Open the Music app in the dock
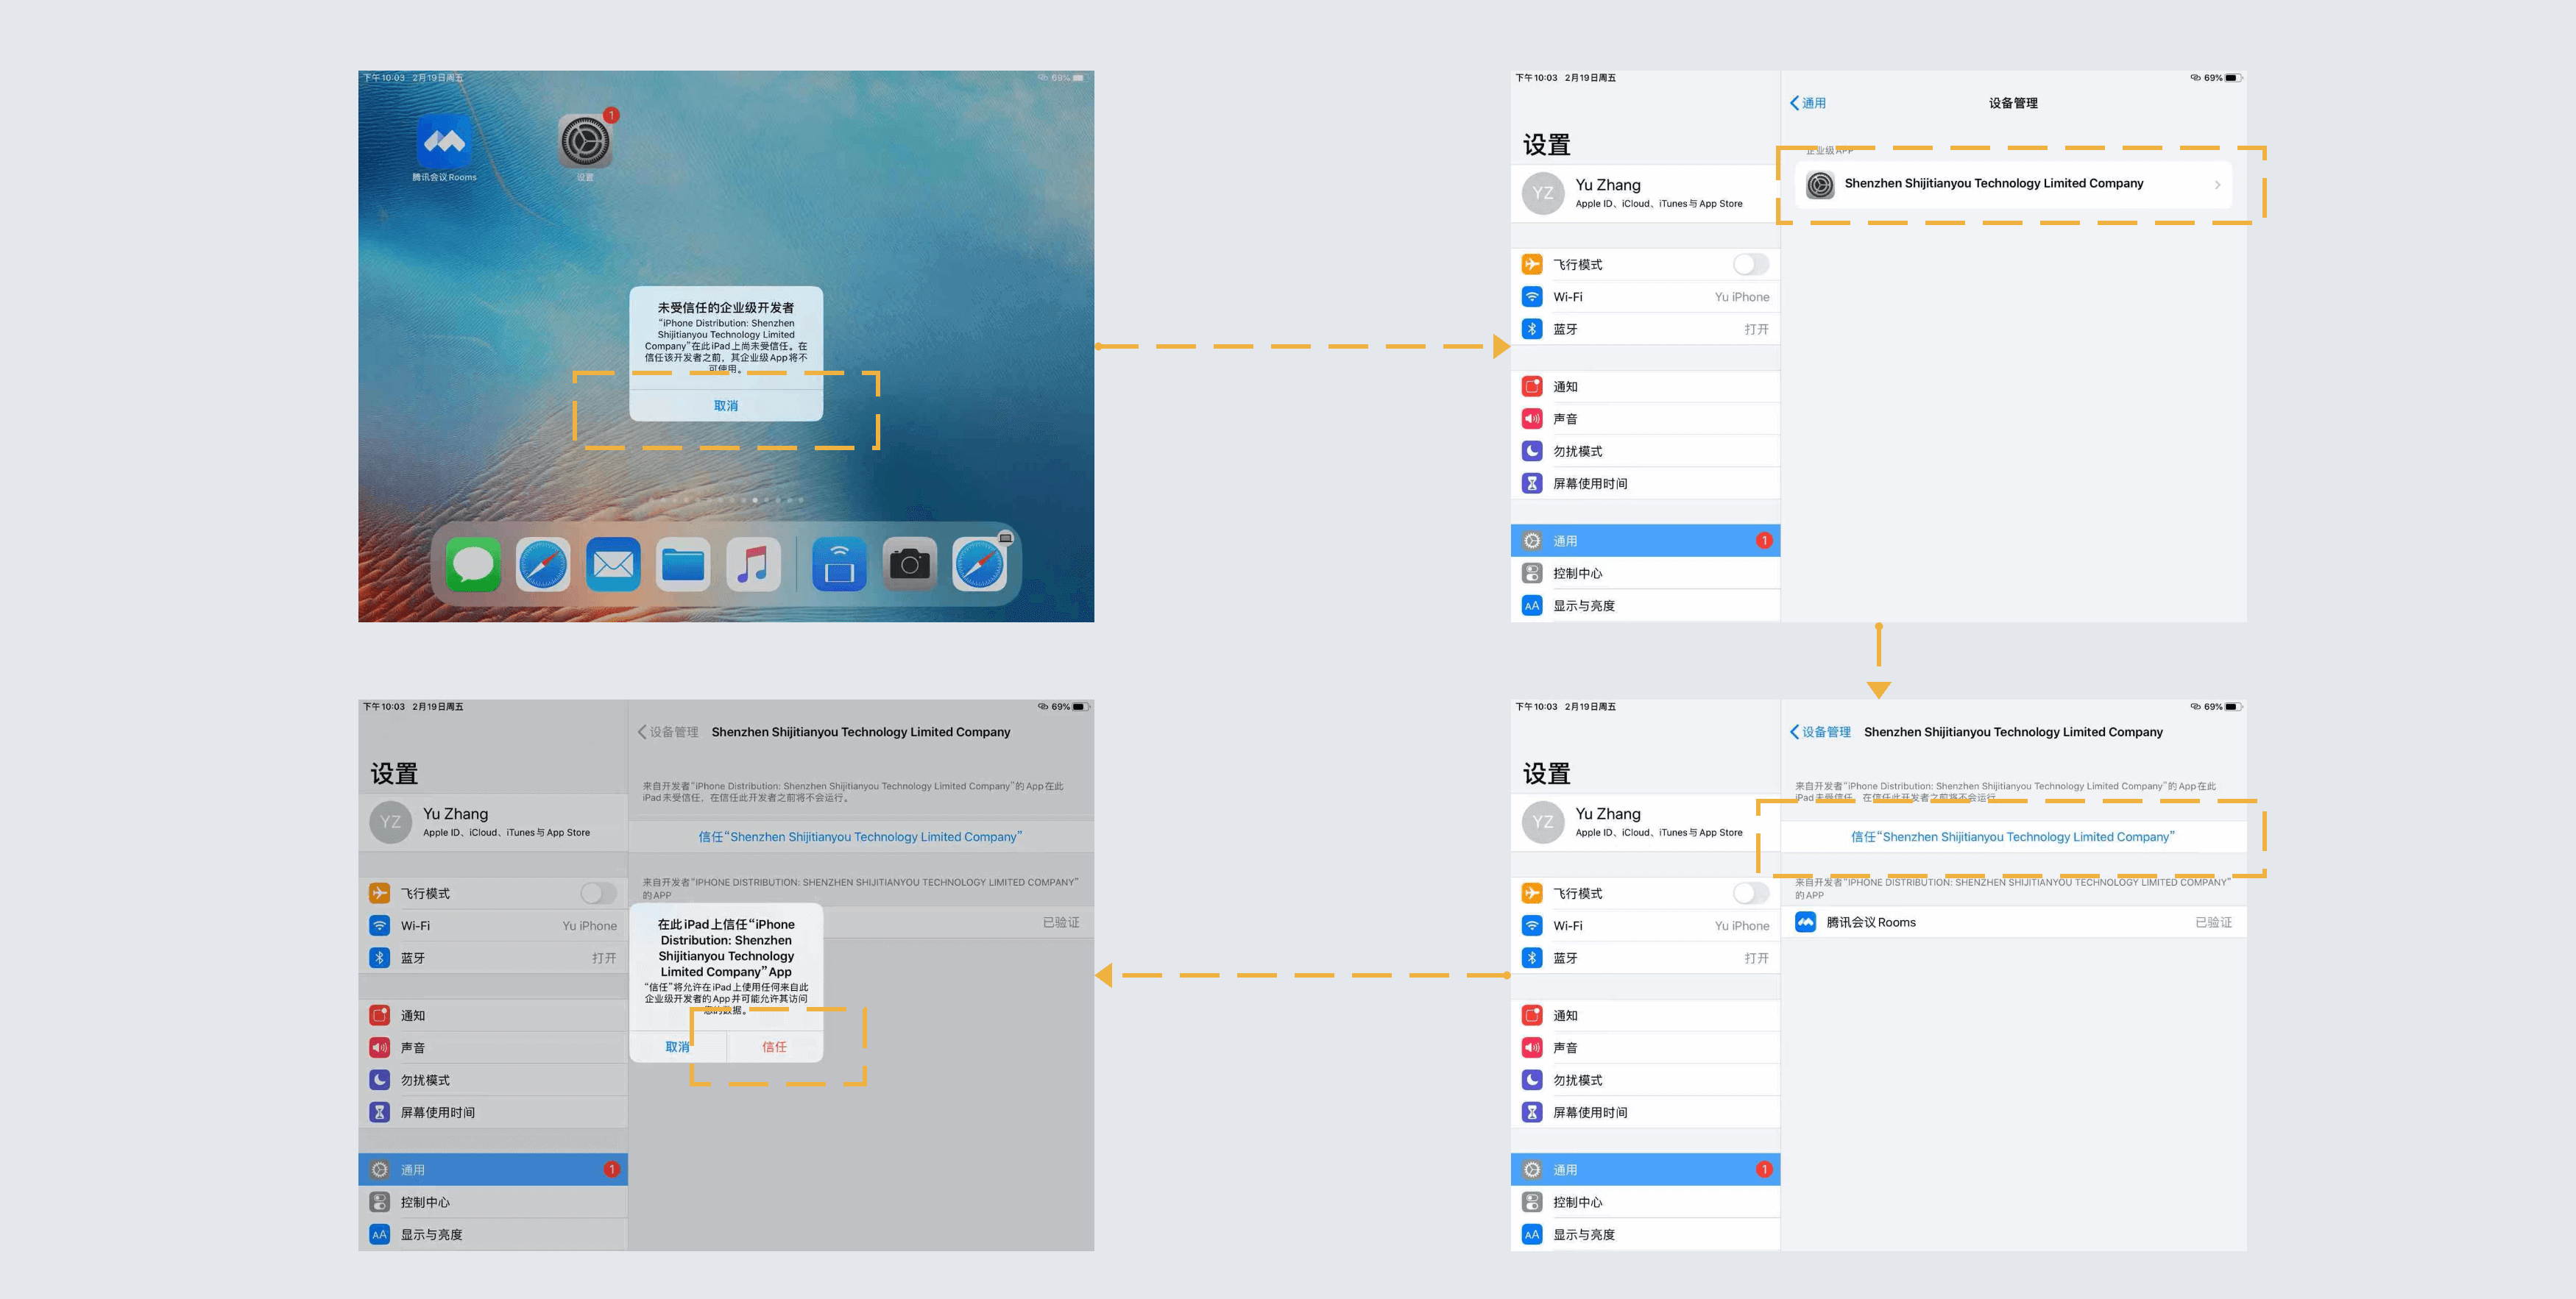The width and height of the screenshot is (2576, 1299). click(x=753, y=565)
